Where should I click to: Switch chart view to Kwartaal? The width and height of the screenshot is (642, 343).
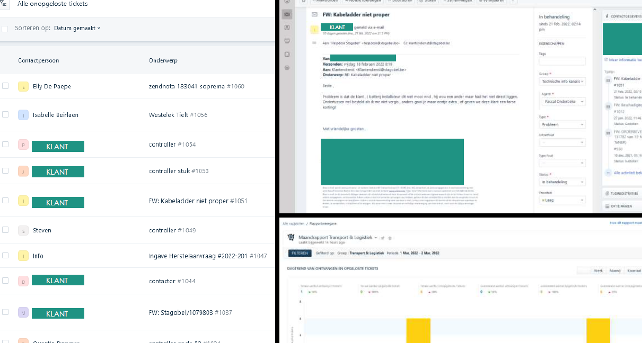point(634,270)
